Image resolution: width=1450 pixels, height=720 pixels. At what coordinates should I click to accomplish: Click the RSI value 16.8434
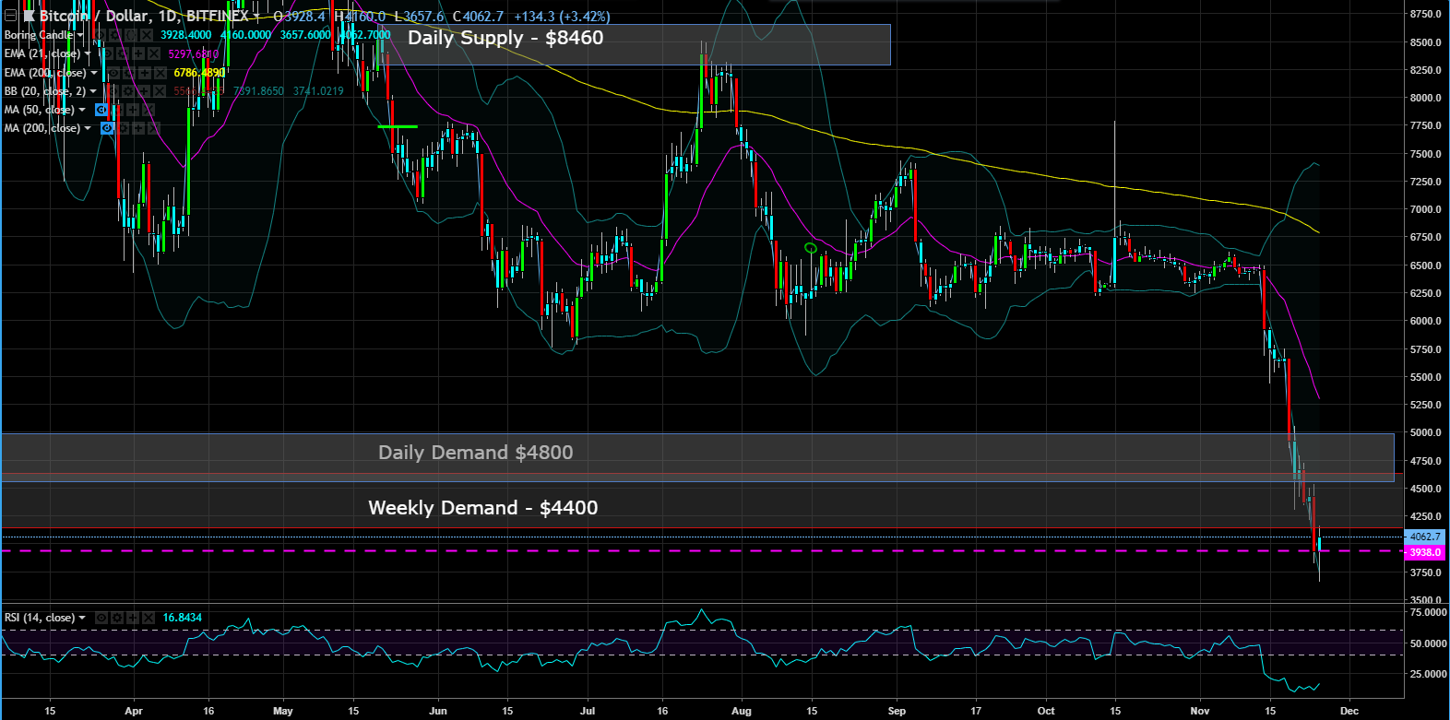[x=183, y=618]
